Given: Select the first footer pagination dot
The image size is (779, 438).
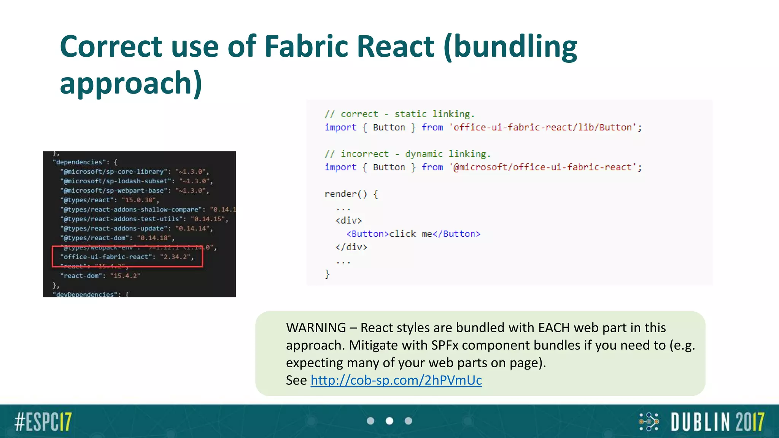Looking at the screenshot, I should (x=370, y=421).
